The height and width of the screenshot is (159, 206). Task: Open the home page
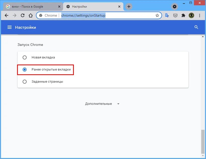coord(31,15)
